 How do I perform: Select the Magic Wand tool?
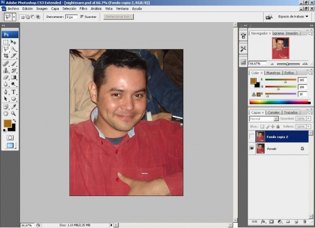coord(14,49)
